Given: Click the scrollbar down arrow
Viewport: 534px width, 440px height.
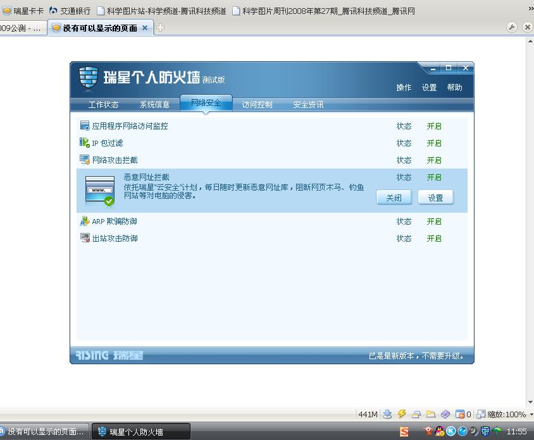Looking at the screenshot, I should coord(530,402).
